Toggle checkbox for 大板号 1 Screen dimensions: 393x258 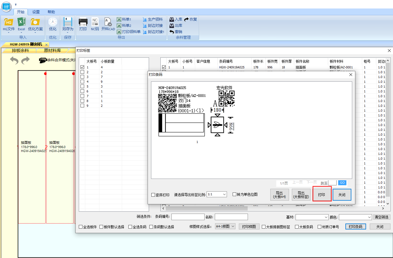click(x=82, y=67)
